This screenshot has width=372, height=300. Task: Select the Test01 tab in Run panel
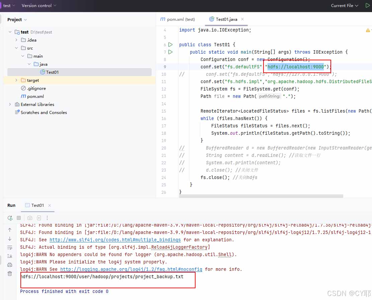[38, 205]
